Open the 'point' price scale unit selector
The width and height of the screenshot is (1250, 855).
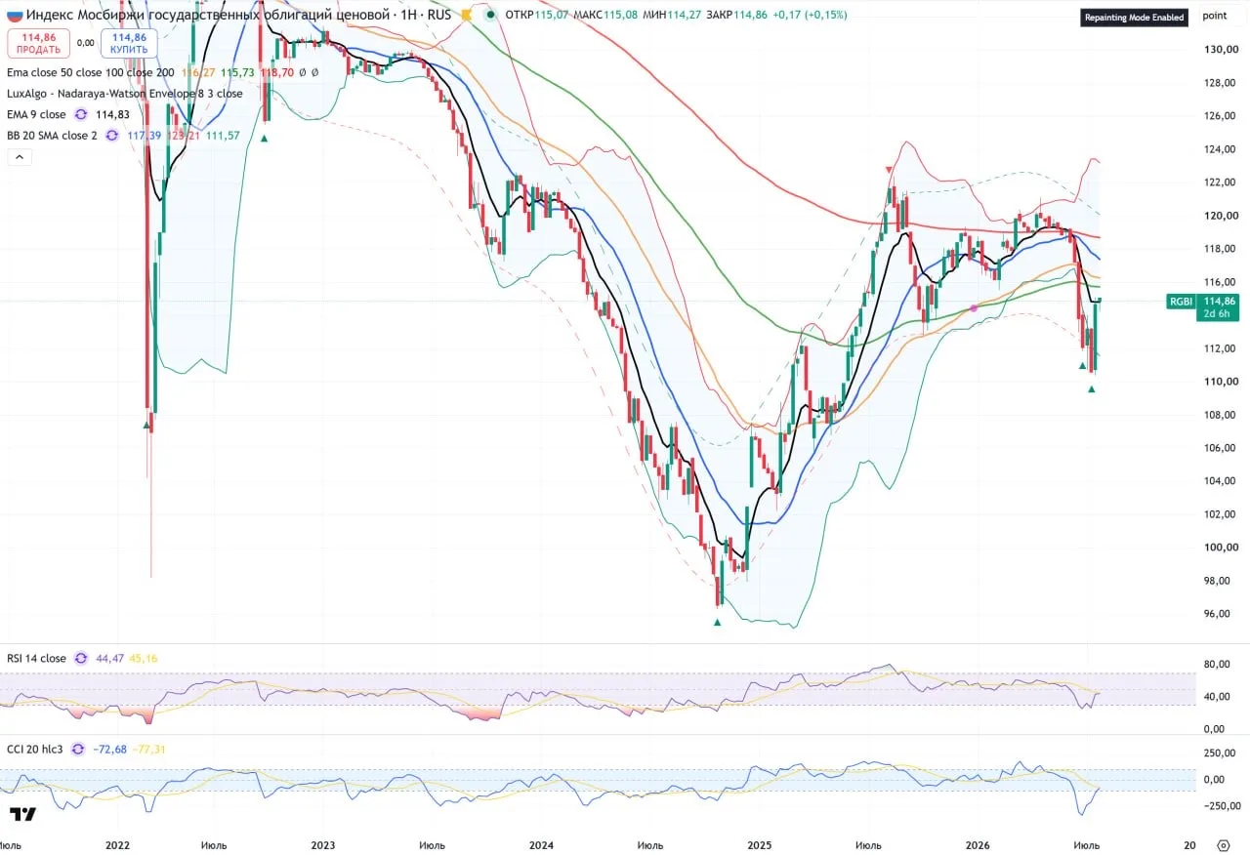(1215, 16)
